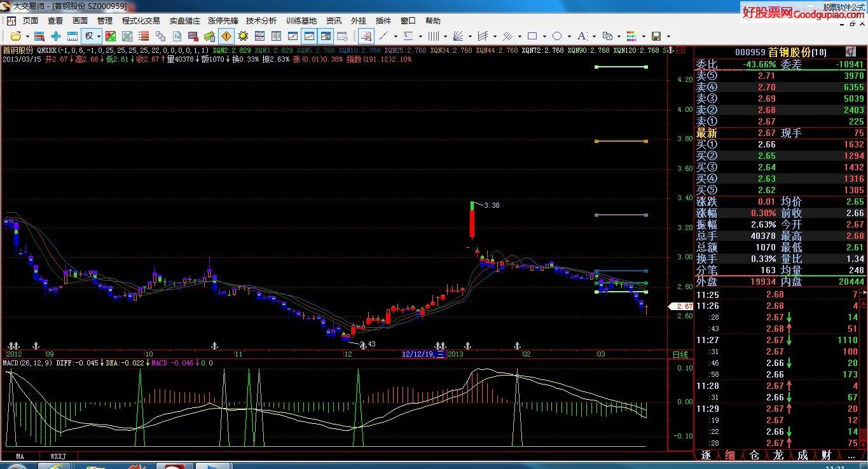
Task: Expand the 权 button's dropdown arrow
Action: coord(99,36)
